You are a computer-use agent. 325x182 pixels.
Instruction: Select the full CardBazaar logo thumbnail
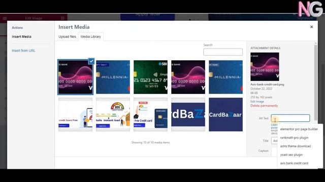(x=225, y=115)
